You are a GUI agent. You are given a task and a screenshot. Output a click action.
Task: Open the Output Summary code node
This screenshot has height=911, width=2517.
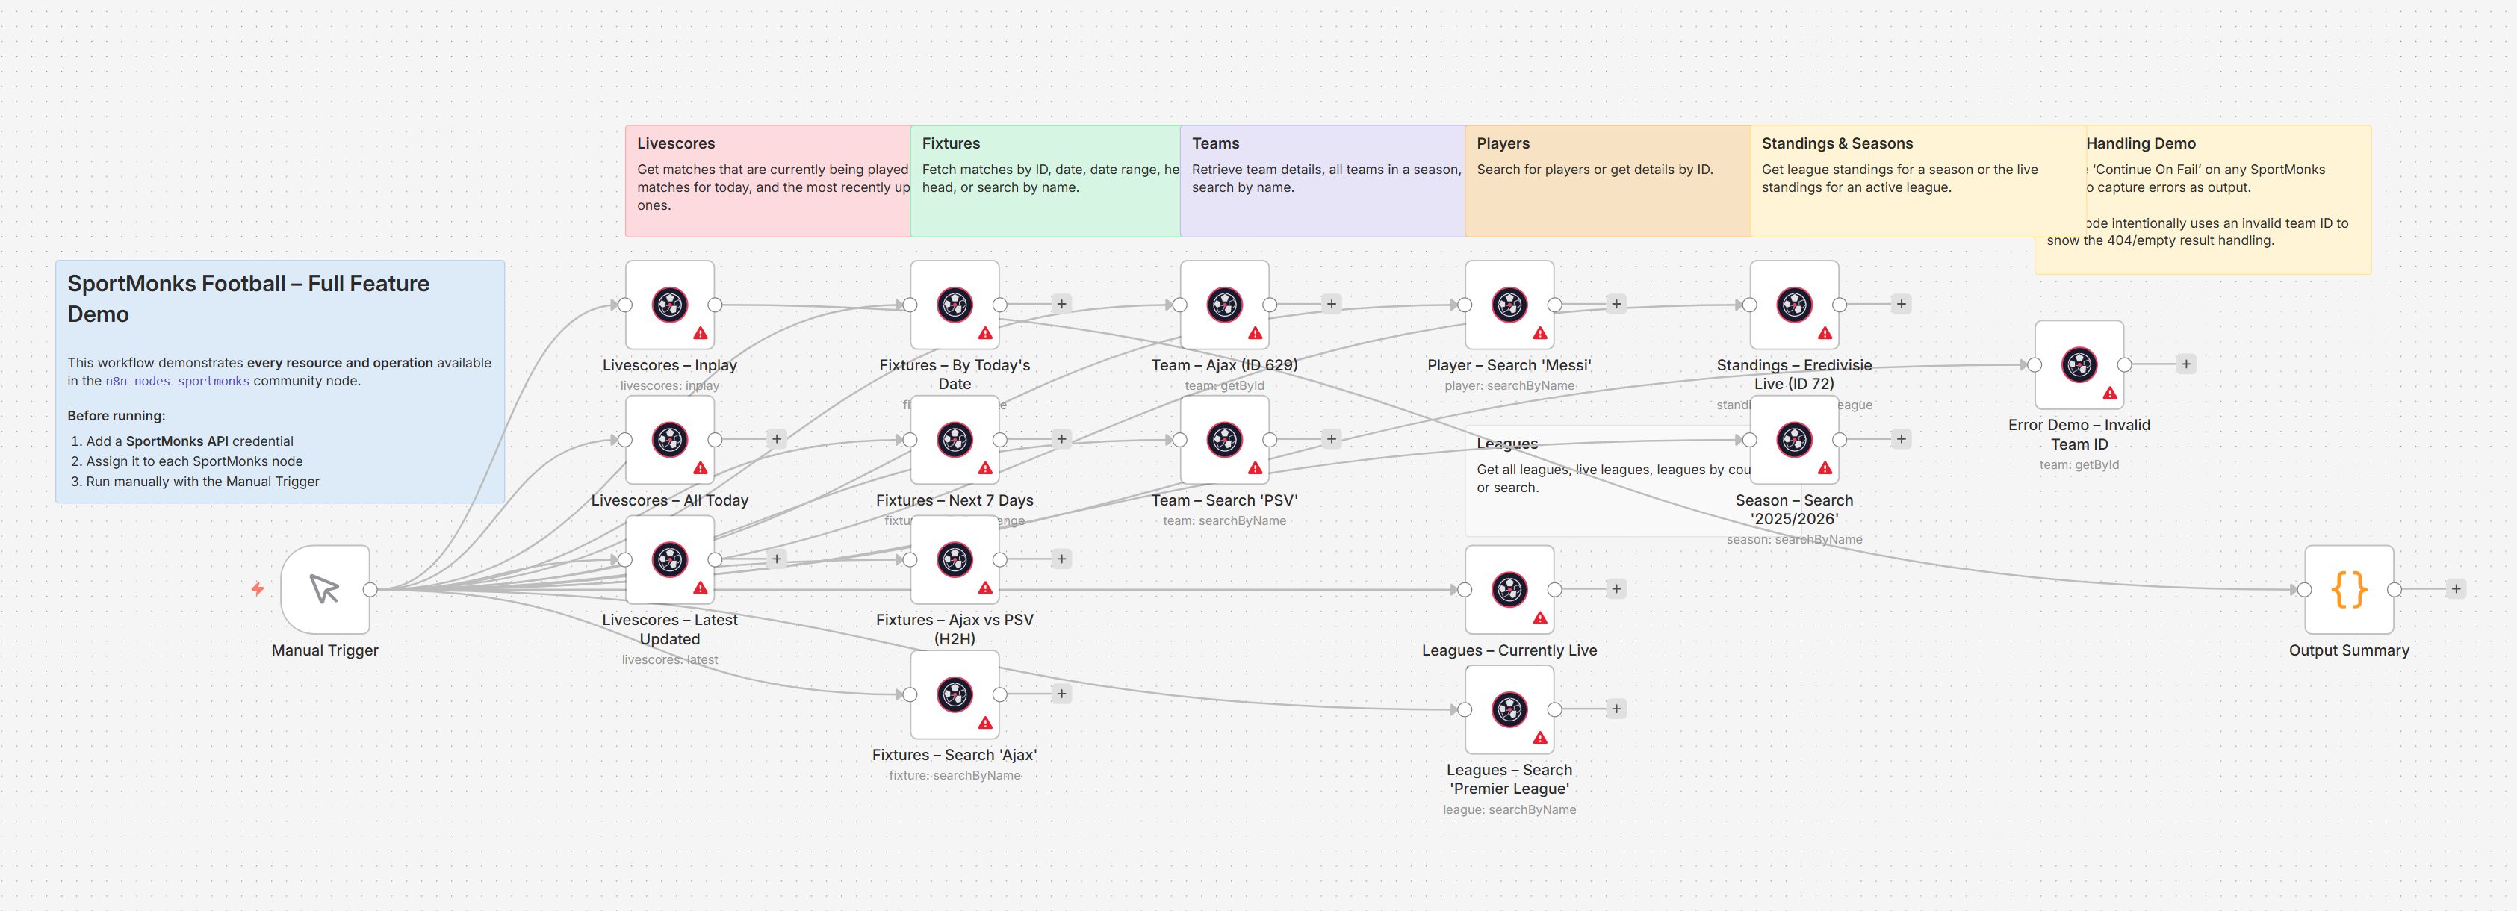point(2349,588)
